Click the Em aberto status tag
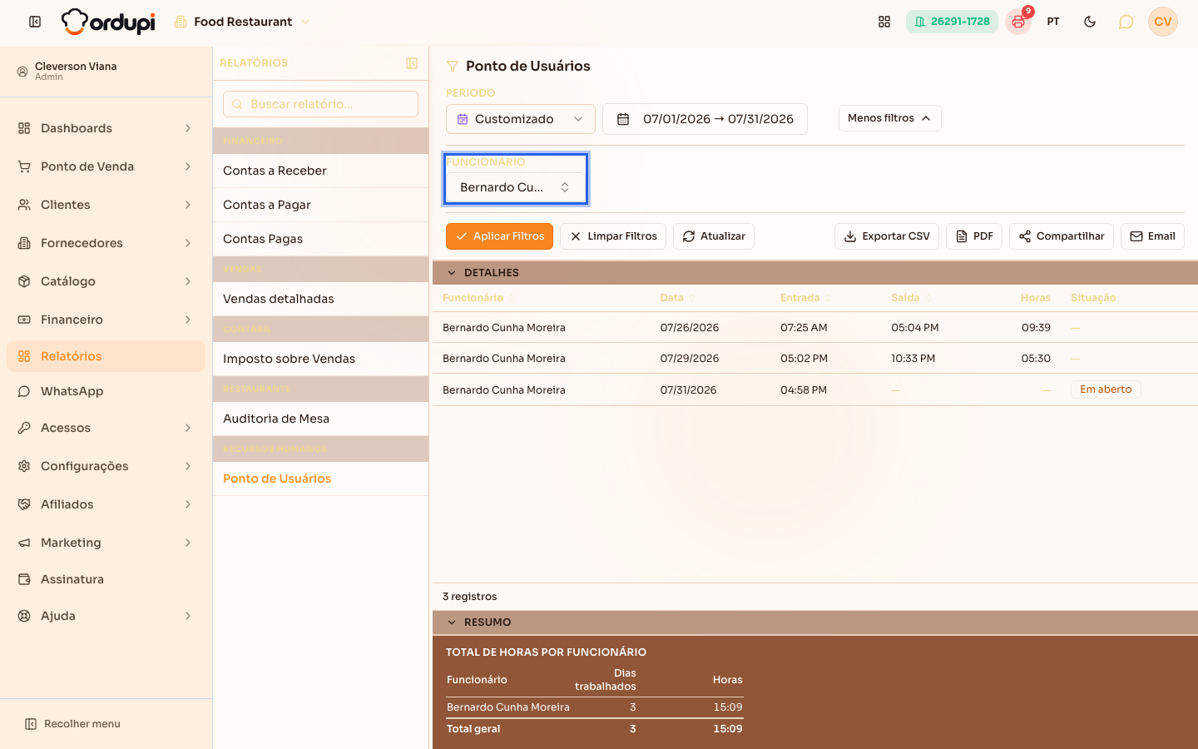The height and width of the screenshot is (749, 1198). point(1106,389)
